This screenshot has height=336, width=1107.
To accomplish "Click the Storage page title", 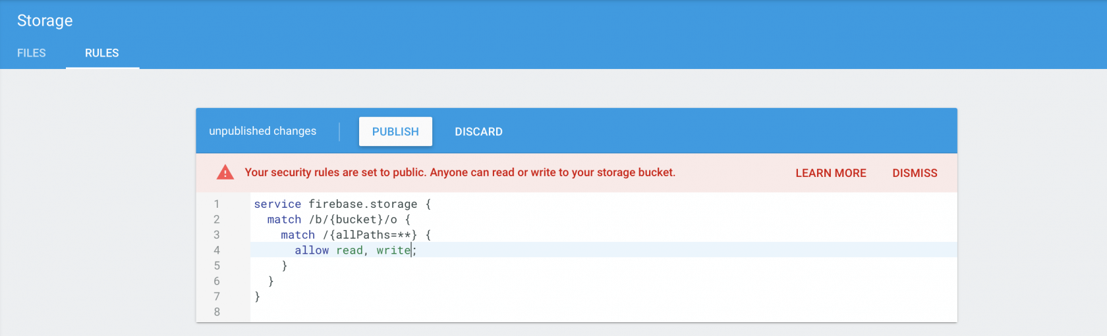I will click(x=45, y=21).
